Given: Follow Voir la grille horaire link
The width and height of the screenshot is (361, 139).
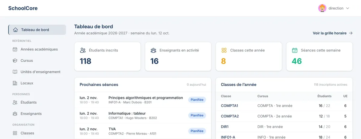Looking at the screenshot, I should click(x=333, y=33).
